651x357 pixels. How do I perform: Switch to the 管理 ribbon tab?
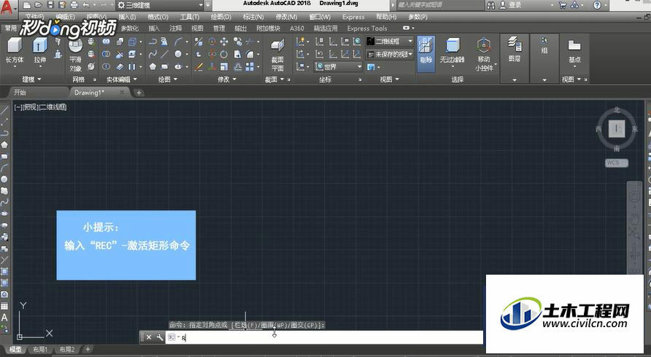219,28
